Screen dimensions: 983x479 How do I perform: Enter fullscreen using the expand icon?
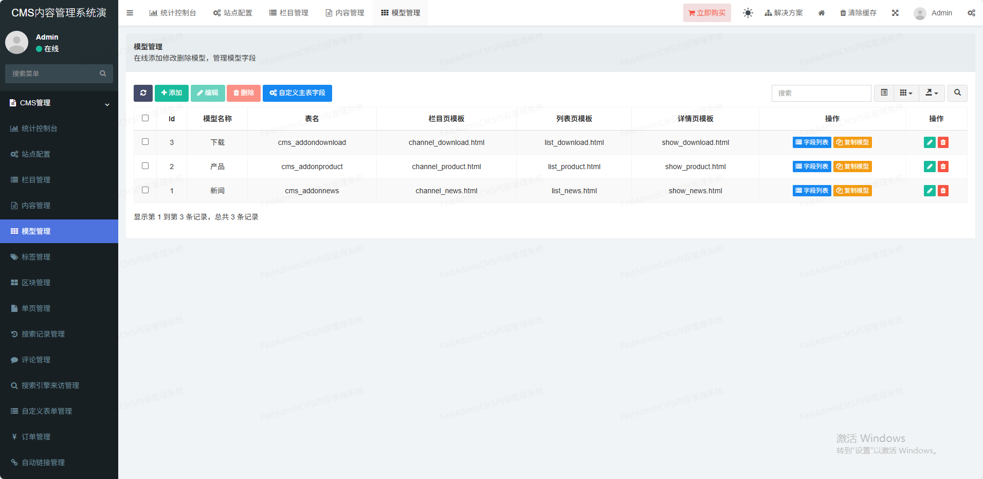click(895, 13)
